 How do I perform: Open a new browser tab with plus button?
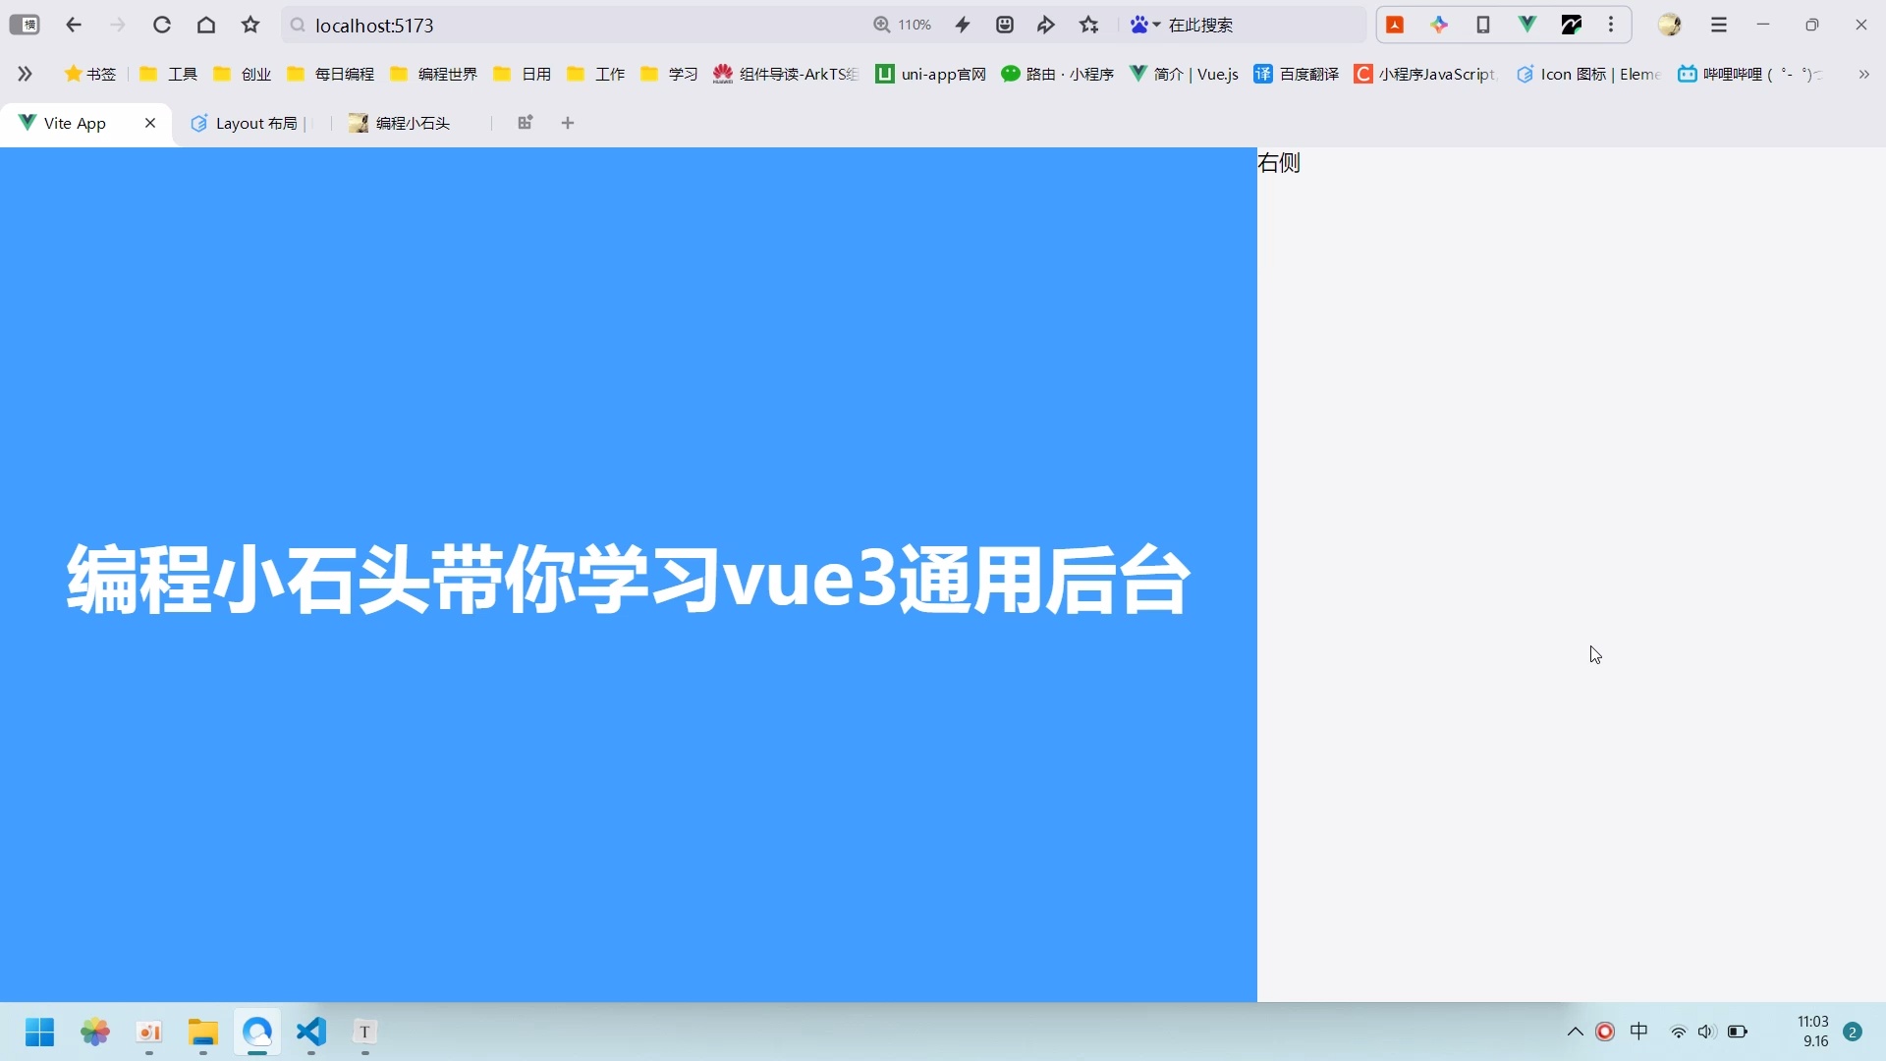point(568,123)
